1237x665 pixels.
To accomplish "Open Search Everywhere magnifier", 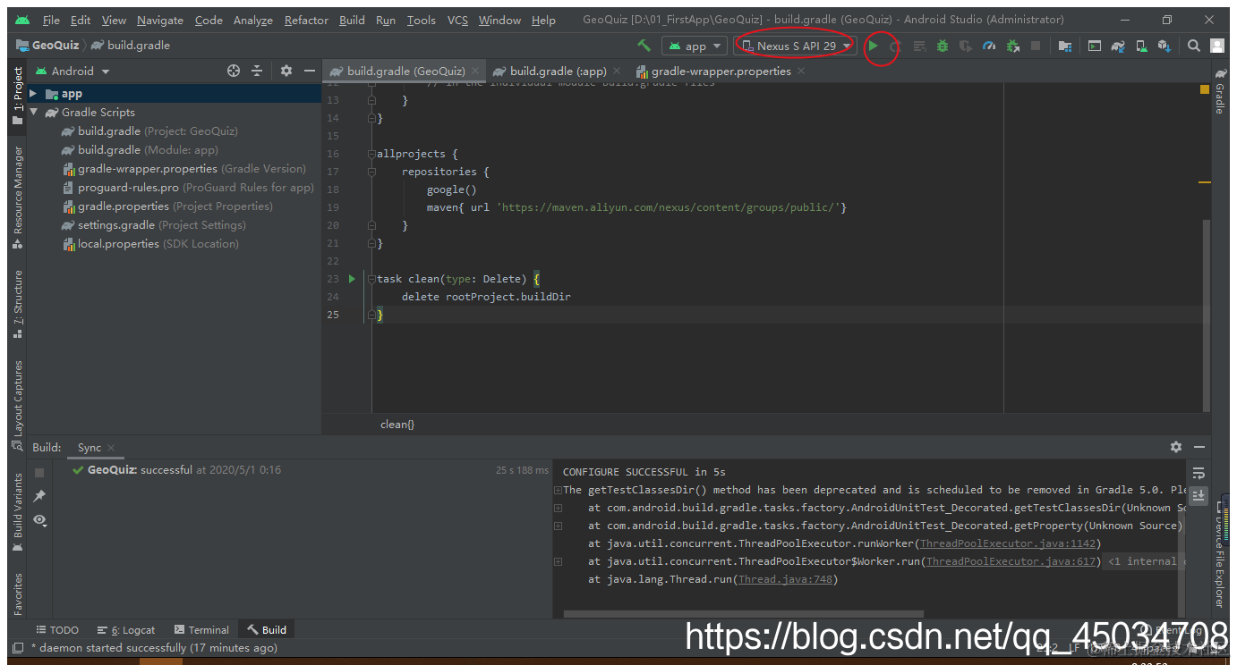I will point(1194,46).
